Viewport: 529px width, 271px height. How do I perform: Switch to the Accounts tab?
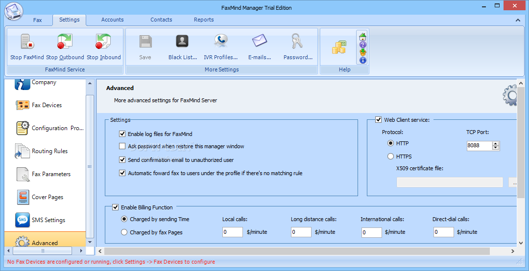(x=112, y=20)
